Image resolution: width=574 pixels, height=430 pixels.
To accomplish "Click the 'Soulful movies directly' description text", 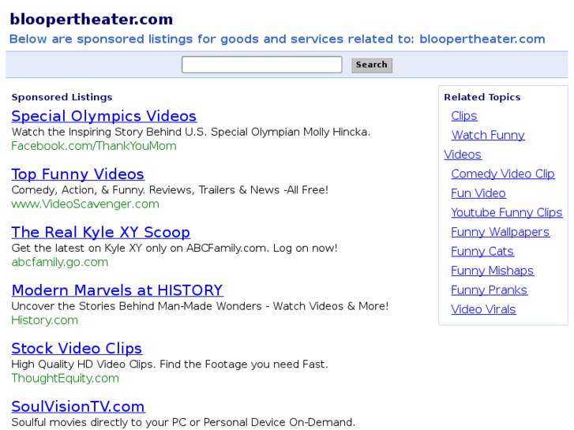I will tap(183, 422).
